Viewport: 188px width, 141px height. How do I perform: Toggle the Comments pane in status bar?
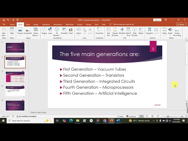click(131, 116)
